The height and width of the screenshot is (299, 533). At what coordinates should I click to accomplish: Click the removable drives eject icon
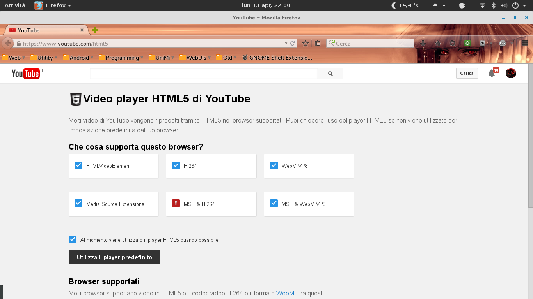coord(435,5)
